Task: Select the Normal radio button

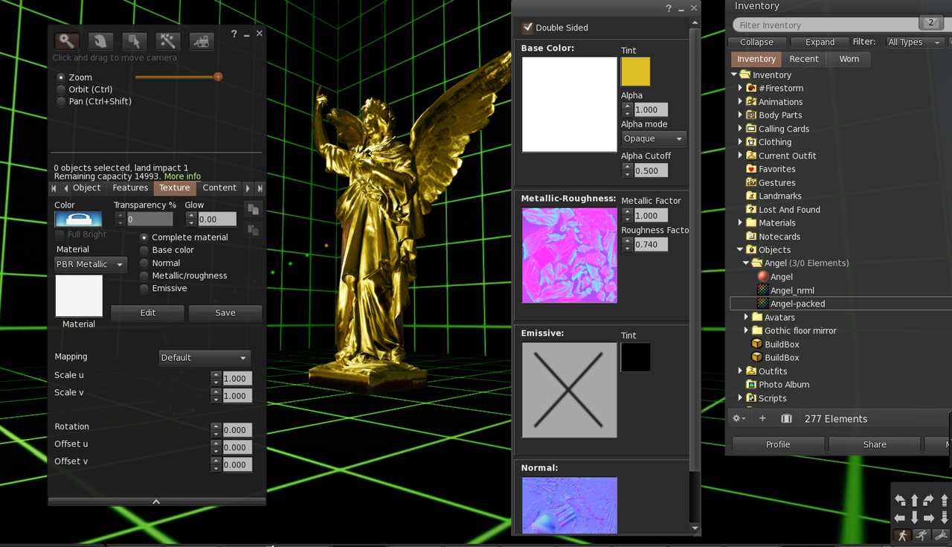Action: pyautogui.click(x=144, y=263)
